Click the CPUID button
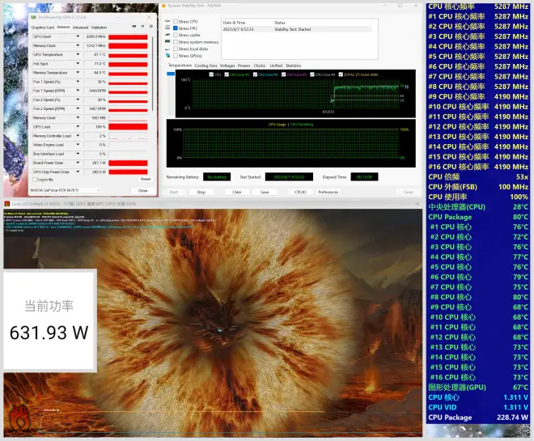This screenshot has width=534, height=441. point(300,192)
